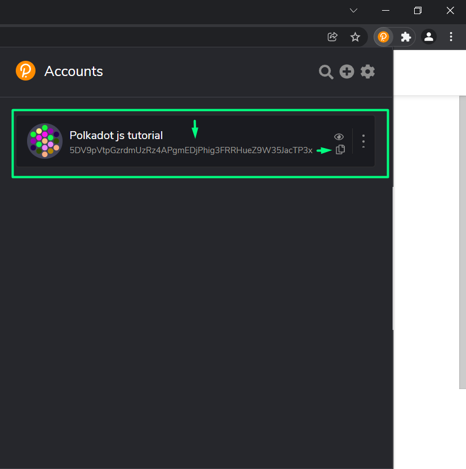466x469 pixels.
Task: Toggle address visibility with the eye icon
Action: [339, 136]
